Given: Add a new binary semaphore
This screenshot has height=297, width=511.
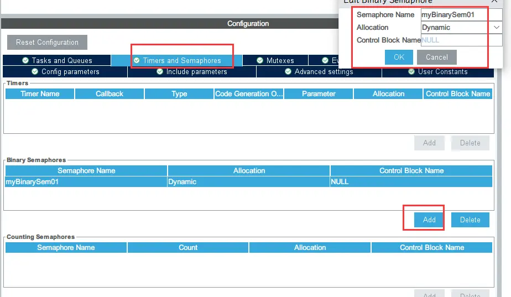Looking at the screenshot, I should [429, 220].
